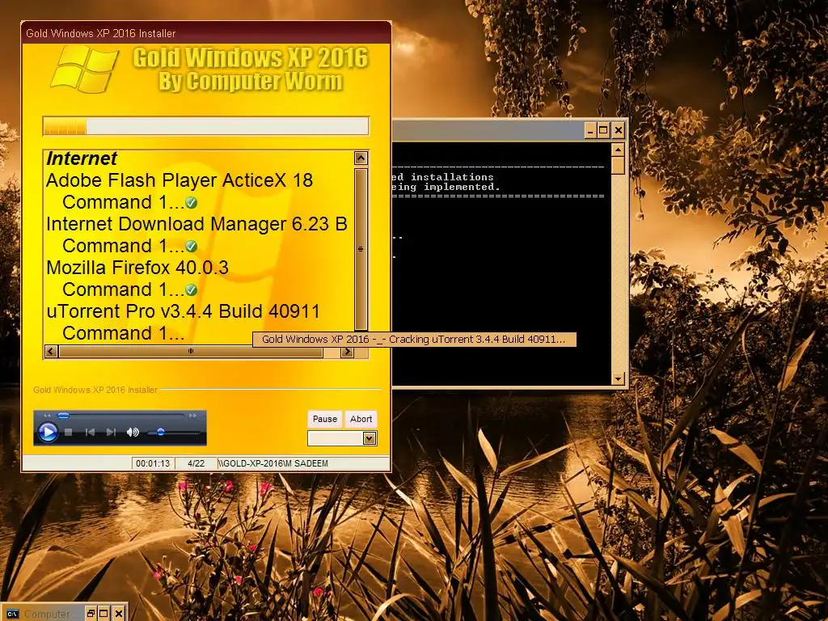This screenshot has width=828, height=621.
Task: Minimize the black console window
Action: tap(591, 130)
